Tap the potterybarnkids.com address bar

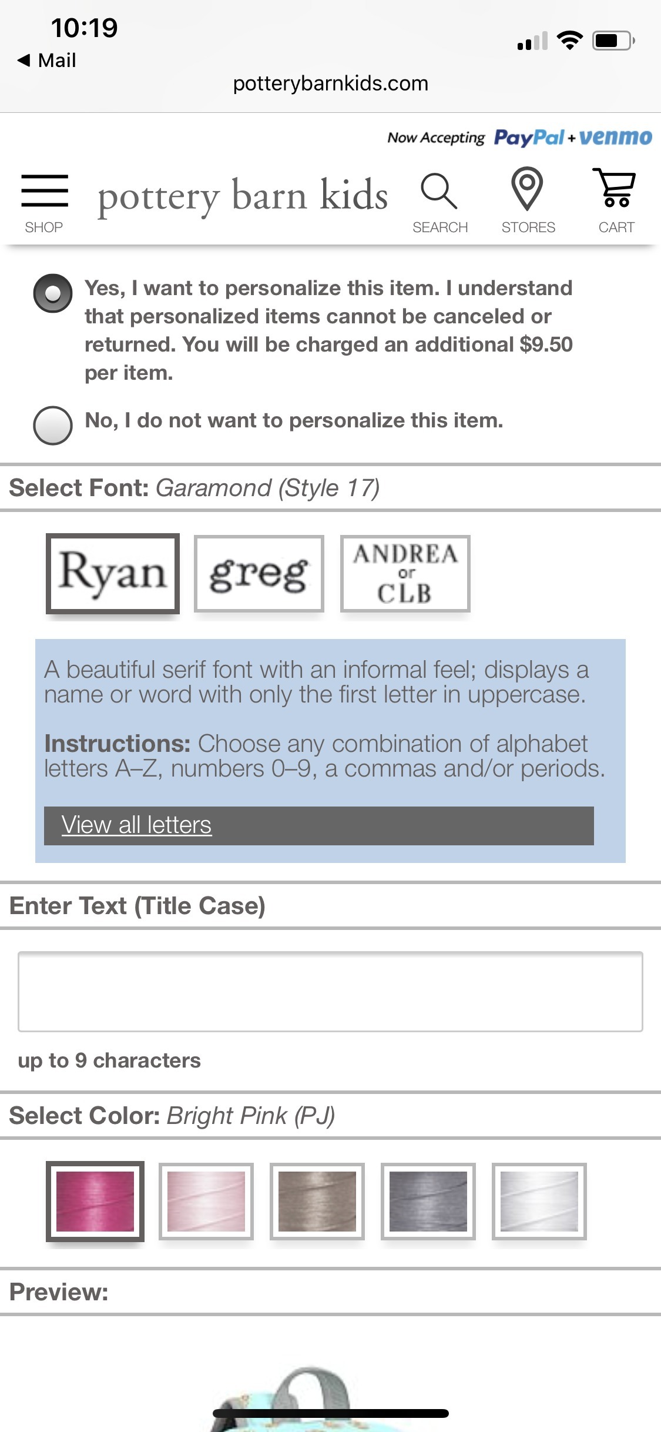point(330,83)
